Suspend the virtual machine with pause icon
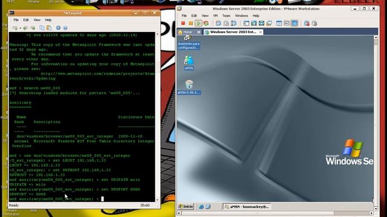Screen dimensions: 387x217 [190, 23]
